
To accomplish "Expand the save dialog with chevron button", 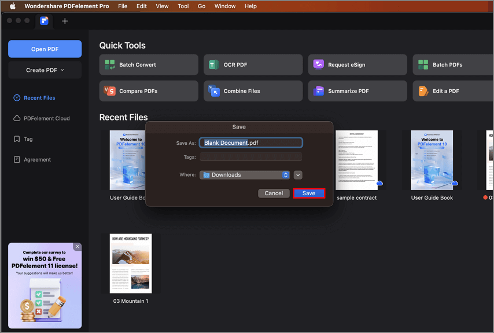I will 298,175.
